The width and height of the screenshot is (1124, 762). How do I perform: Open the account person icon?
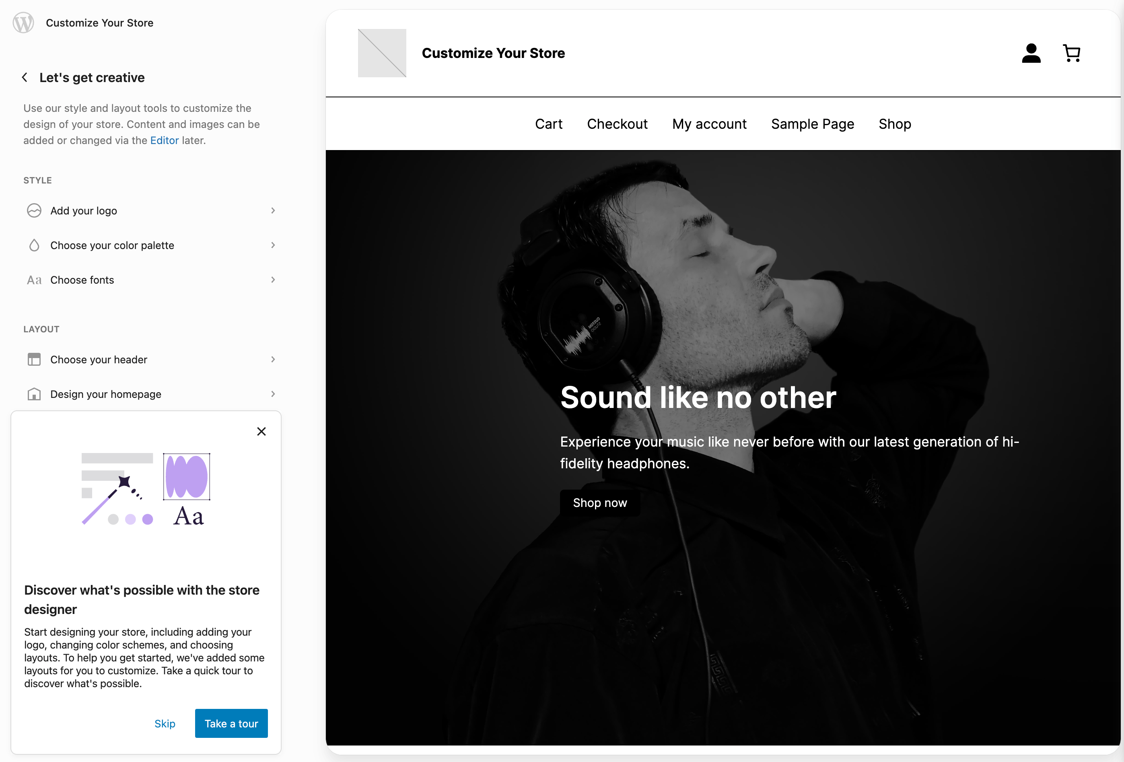(x=1031, y=53)
